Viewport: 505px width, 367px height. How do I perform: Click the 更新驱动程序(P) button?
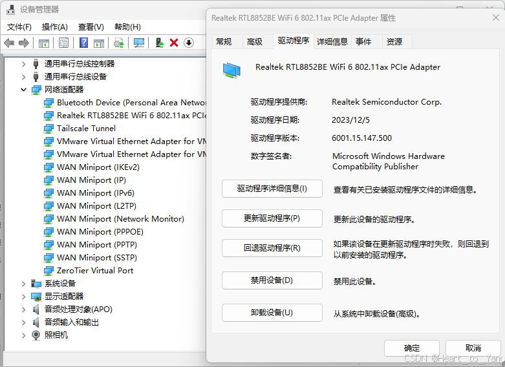click(272, 218)
